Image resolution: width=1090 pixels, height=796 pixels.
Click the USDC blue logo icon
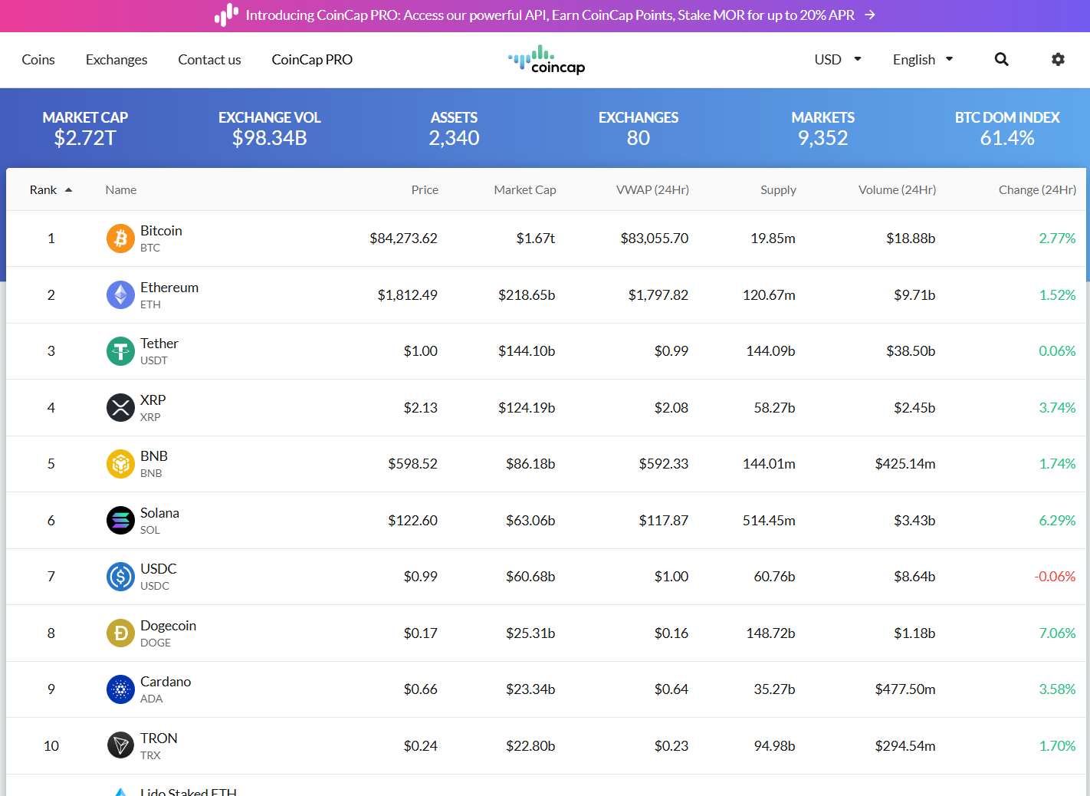[120, 577]
